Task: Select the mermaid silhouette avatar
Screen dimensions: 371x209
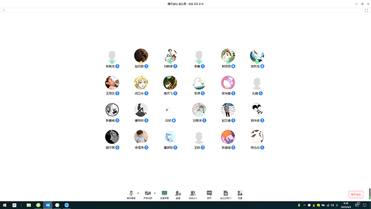Action: click(x=141, y=110)
